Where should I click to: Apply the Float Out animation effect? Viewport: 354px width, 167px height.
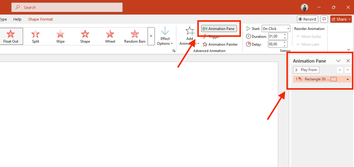11,37
